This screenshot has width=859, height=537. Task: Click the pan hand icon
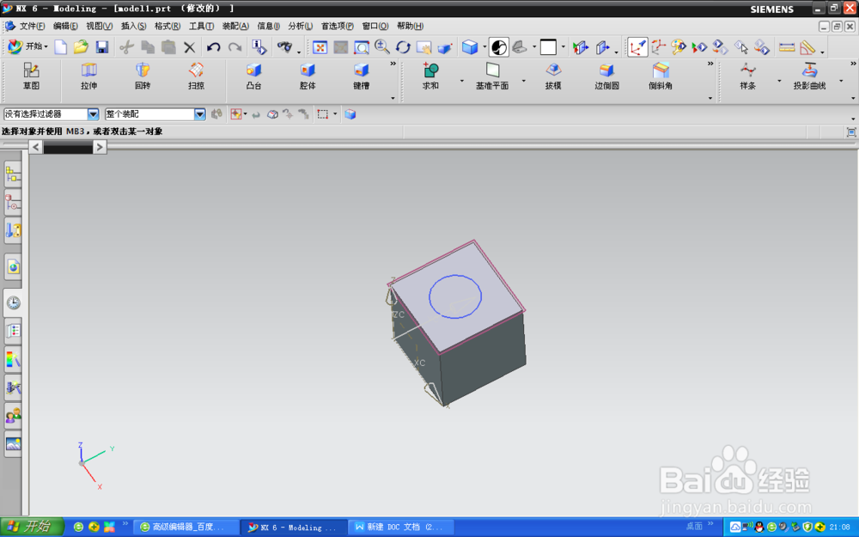click(424, 47)
